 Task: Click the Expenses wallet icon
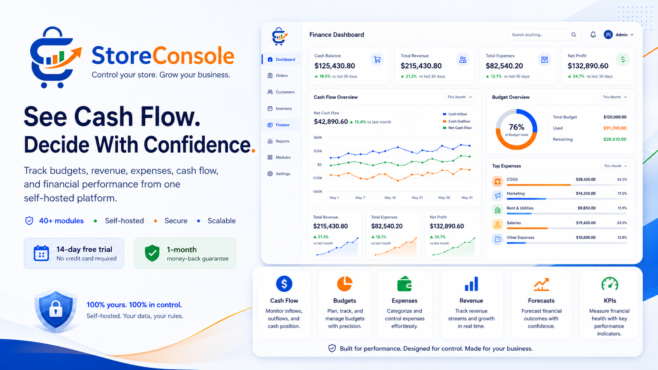click(405, 283)
